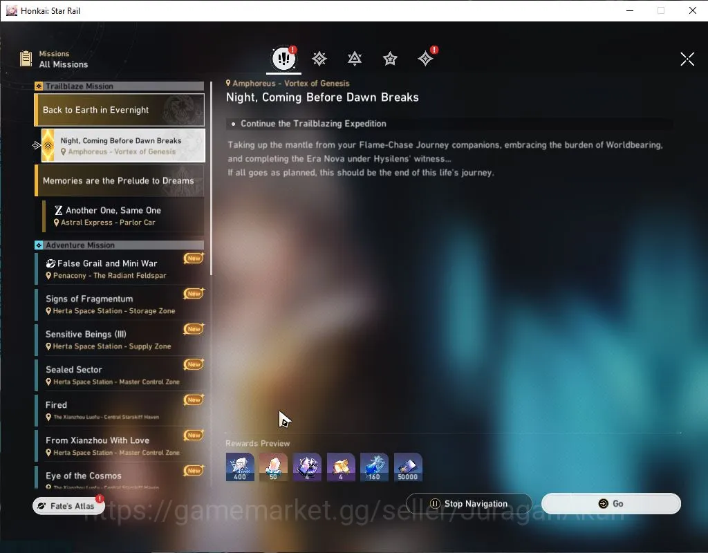
Task: Collapse the Back to Earth in Evernight chapter
Action: click(x=120, y=110)
